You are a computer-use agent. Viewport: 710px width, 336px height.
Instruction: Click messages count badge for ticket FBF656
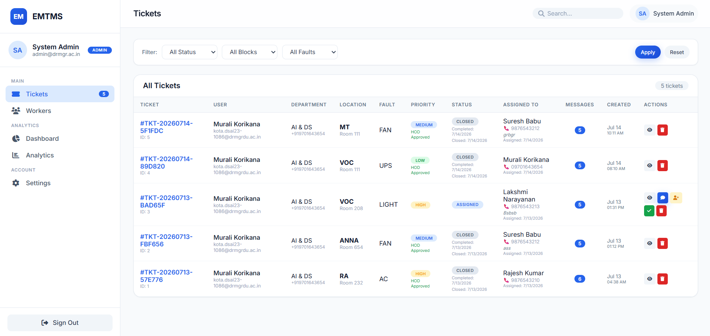pos(580,243)
